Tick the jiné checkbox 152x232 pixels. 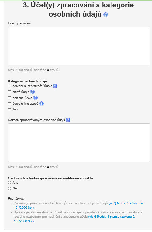10,110
